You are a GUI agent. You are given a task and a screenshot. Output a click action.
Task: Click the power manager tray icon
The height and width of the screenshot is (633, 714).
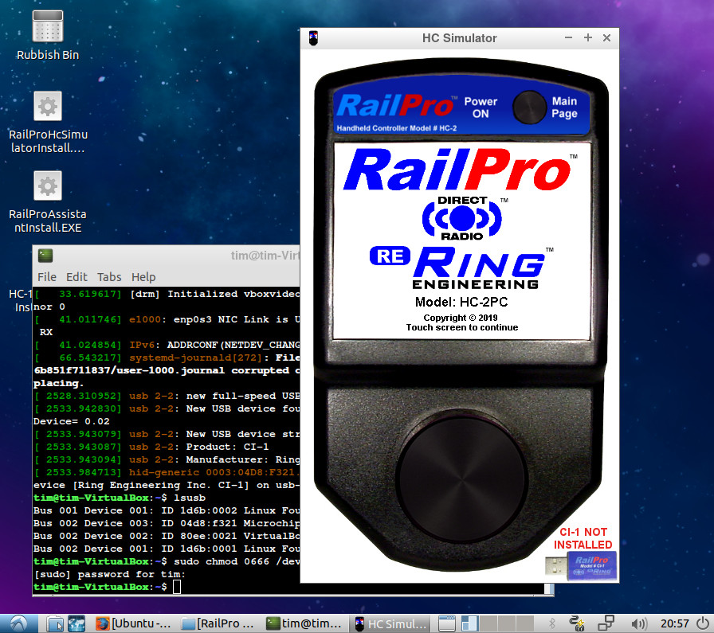[x=575, y=623]
